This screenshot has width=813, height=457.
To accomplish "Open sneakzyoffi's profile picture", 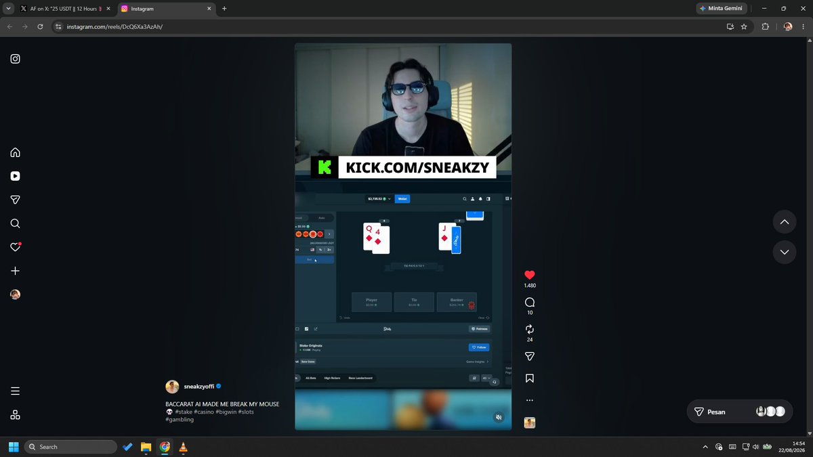I will [172, 387].
